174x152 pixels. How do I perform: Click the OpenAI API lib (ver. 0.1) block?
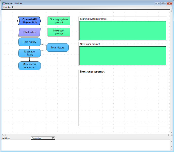pos(29,21)
